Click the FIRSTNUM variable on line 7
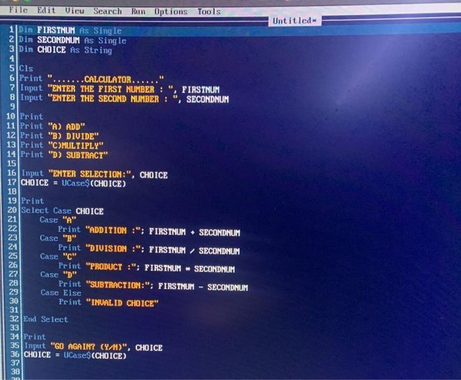 pos(200,90)
